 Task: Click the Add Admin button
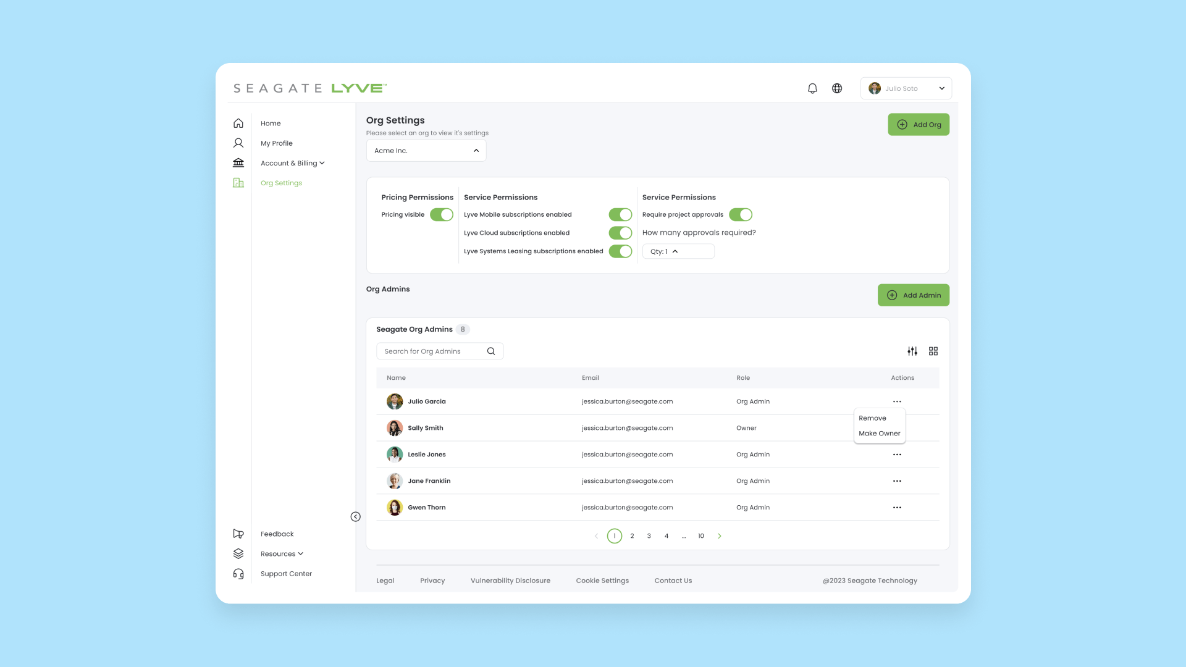point(913,295)
